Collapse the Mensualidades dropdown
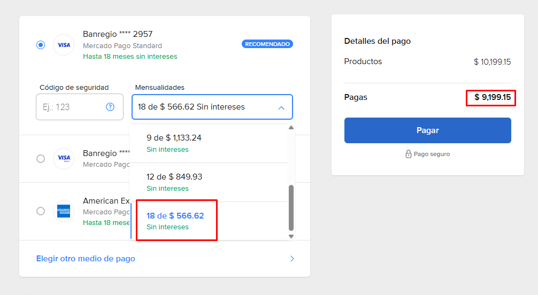Screen dimensions: 538x295 281,107
